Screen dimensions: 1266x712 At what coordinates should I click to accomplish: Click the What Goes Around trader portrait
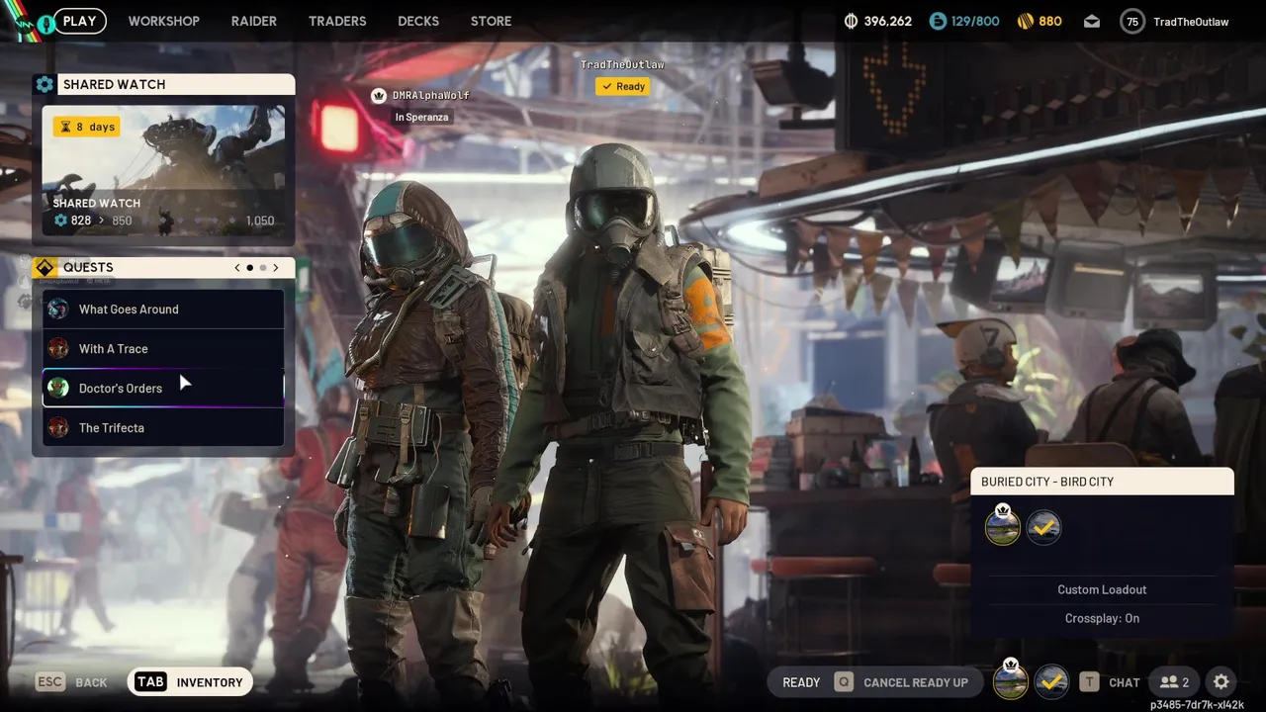[x=58, y=309]
